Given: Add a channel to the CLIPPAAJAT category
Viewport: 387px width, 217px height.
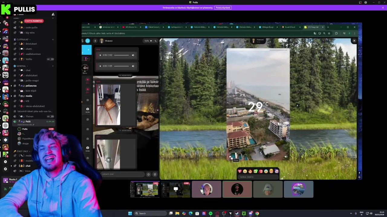Looking at the screenshot, I should pos(53,39).
